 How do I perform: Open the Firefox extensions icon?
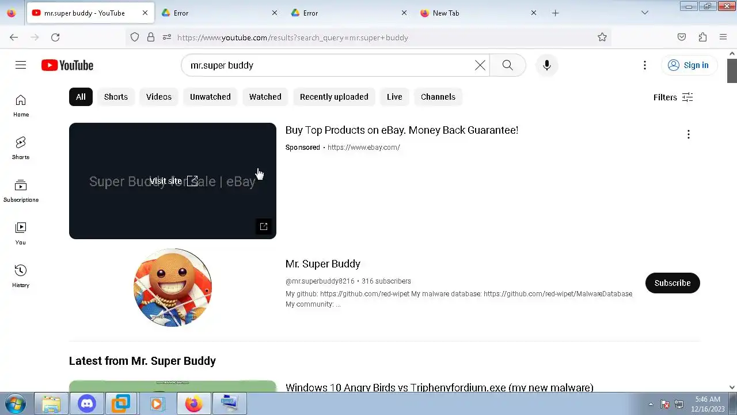702,37
